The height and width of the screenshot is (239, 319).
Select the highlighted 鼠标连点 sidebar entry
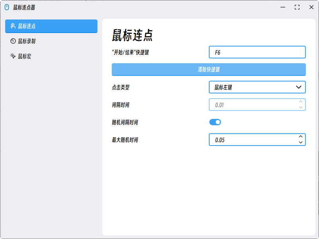[51, 26]
